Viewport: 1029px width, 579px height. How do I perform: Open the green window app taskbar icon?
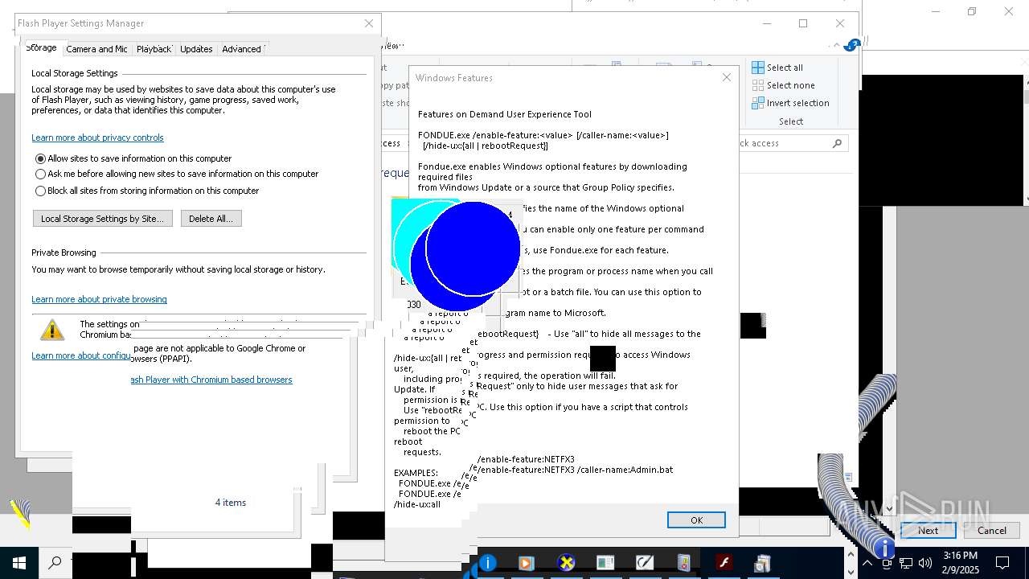coord(605,563)
